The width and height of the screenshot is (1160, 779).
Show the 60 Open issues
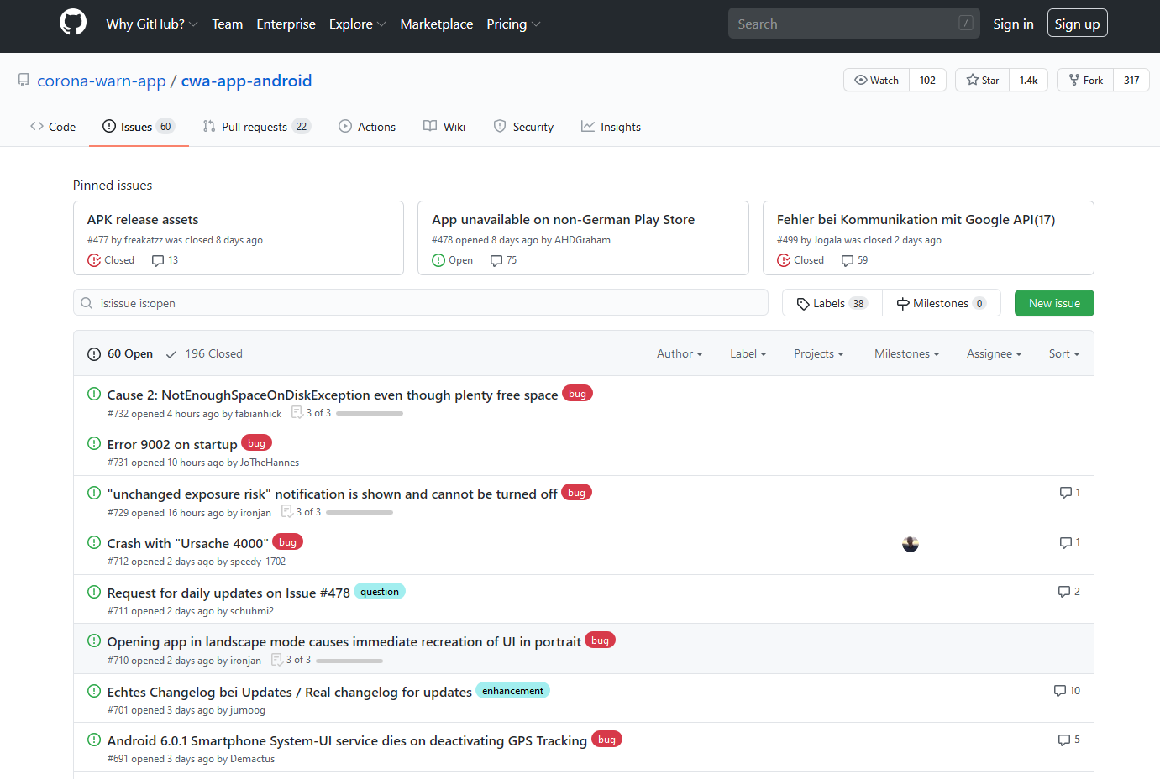click(x=120, y=353)
